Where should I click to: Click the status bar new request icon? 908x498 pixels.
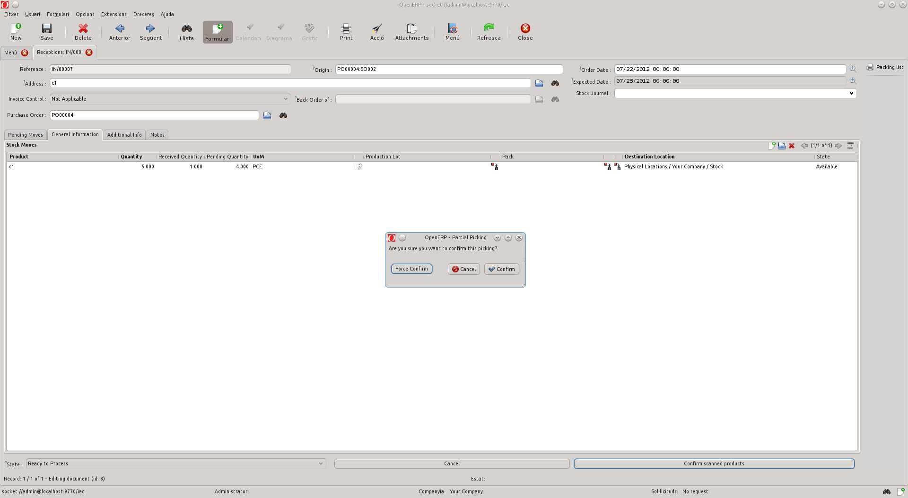[900, 492]
